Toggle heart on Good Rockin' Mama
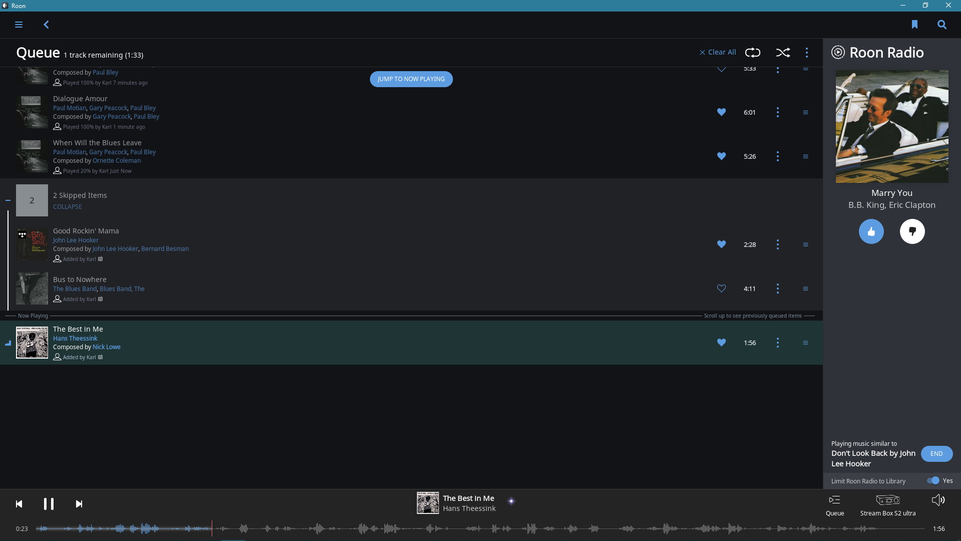The image size is (961, 541). tap(721, 244)
